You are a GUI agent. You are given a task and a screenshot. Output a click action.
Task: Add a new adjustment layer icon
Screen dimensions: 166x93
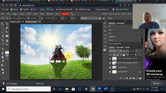[x=127, y=78]
